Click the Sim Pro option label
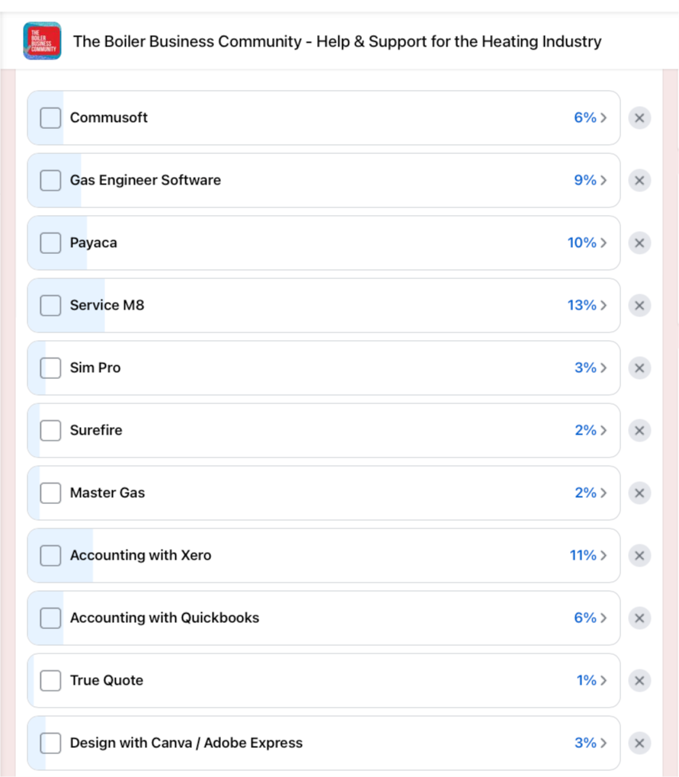The width and height of the screenshot is (679, 777). pos(95,368)
